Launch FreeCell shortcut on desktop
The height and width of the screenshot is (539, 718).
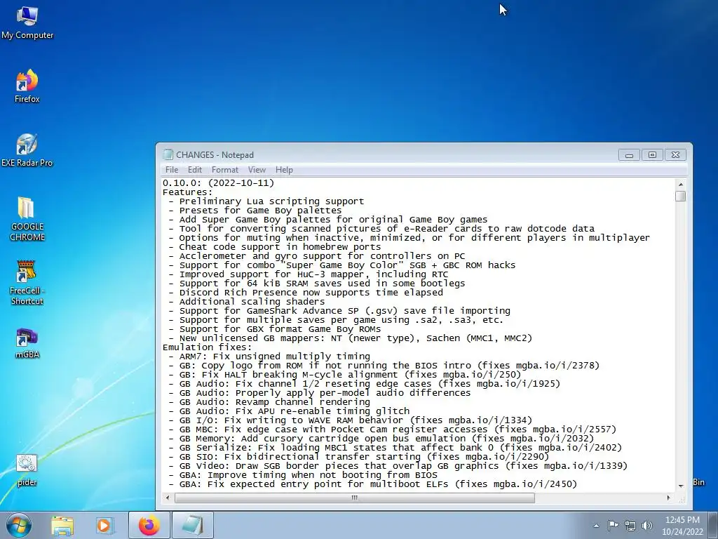pyautogui.click(x=27, y=283)
